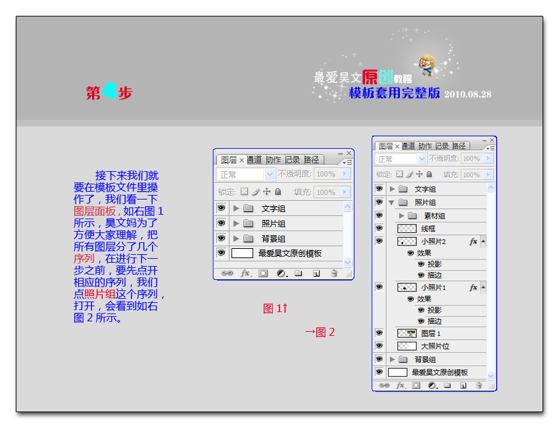Click lock position icon in Figure 2 panel
Image resolution: width=559 pixels, height=428 pixels.
[x=420, y=174]
